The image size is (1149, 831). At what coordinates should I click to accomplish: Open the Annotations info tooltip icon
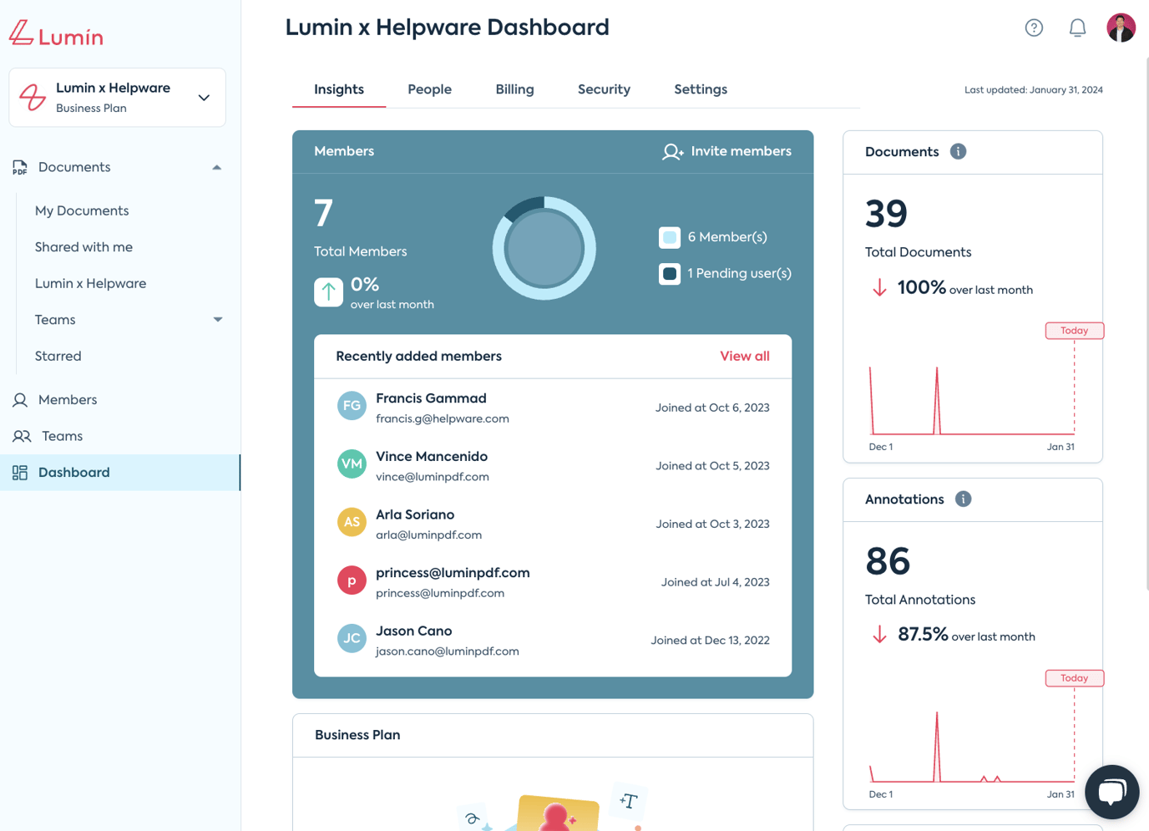click(x=963, y=499)
